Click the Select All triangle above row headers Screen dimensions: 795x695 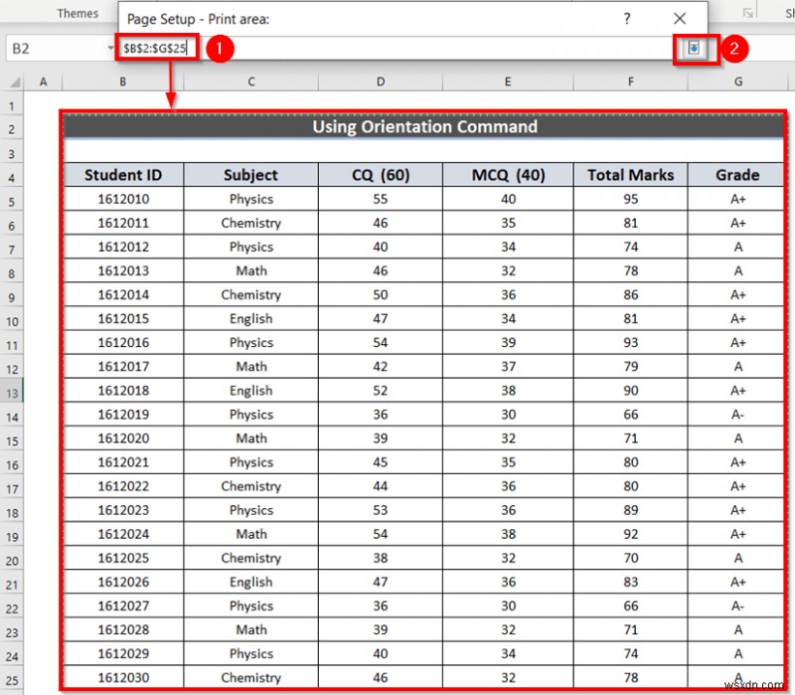(14, 82)
